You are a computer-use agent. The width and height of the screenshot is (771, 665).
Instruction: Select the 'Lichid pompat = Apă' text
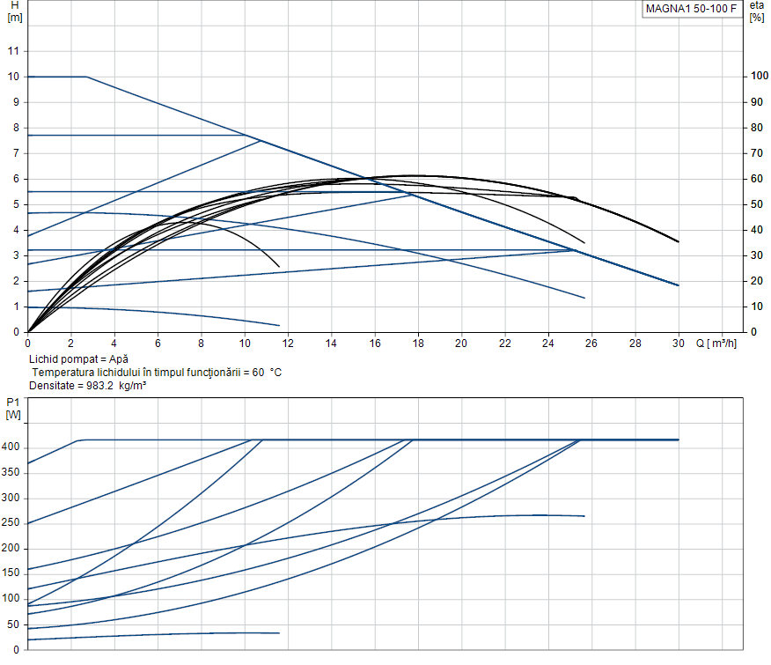(x=78, y=359)
